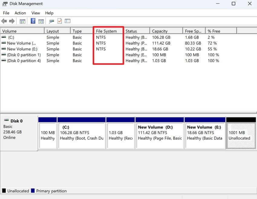Click the Healthy (E... status cell

136,55
